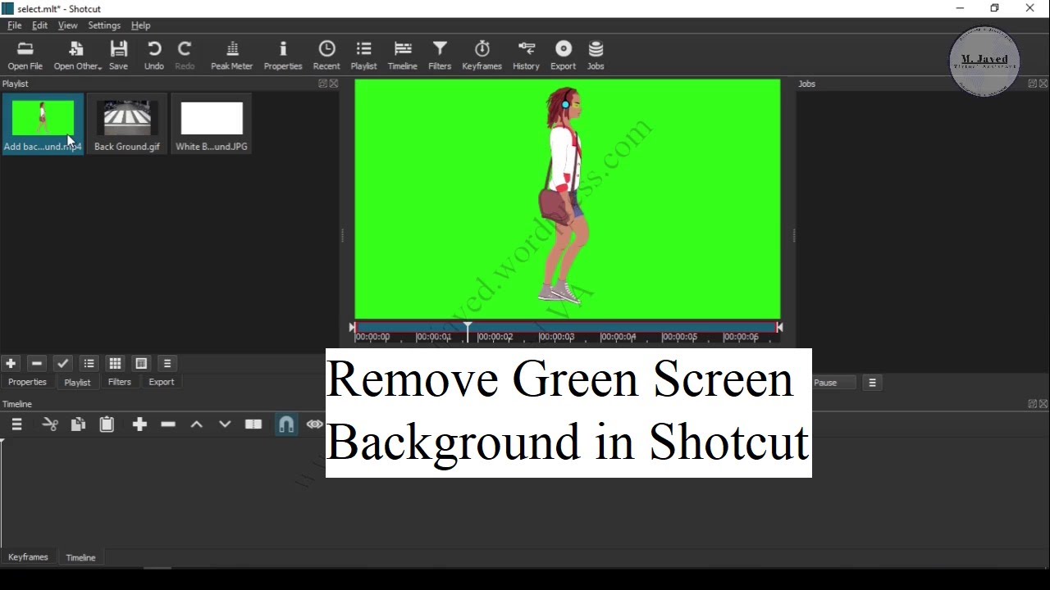The image size is (1050, 590).
Task: Switch to the Export bottom tab
Action: 162,382
